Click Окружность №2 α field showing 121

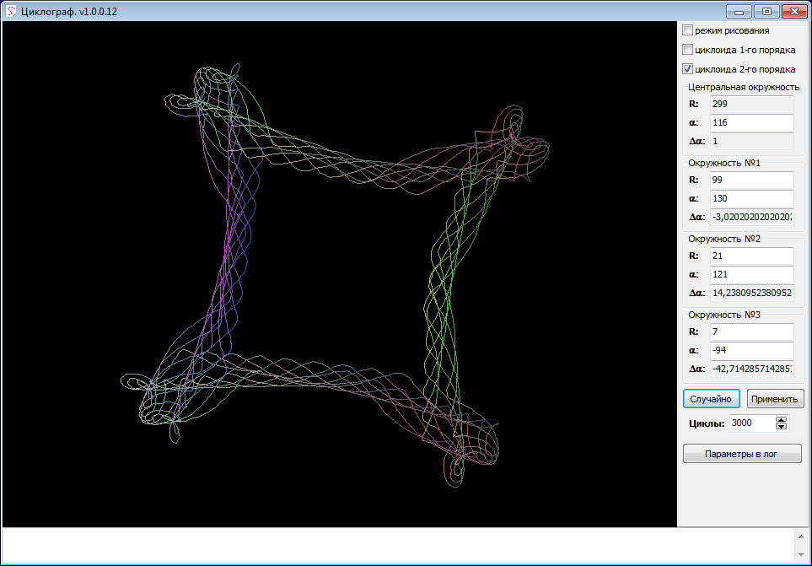pos(751,274)
